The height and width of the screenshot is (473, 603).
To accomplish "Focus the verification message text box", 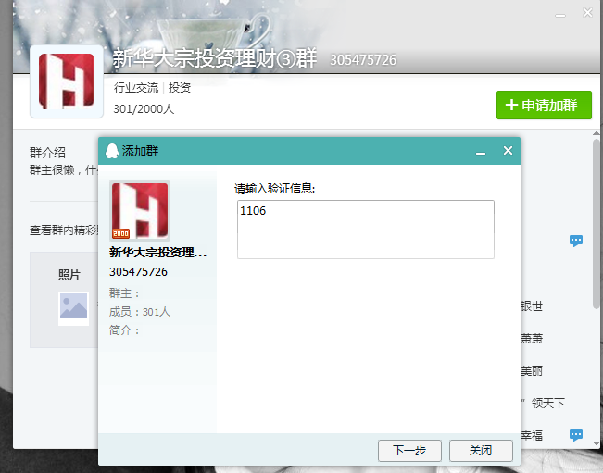I will [365, 229].
